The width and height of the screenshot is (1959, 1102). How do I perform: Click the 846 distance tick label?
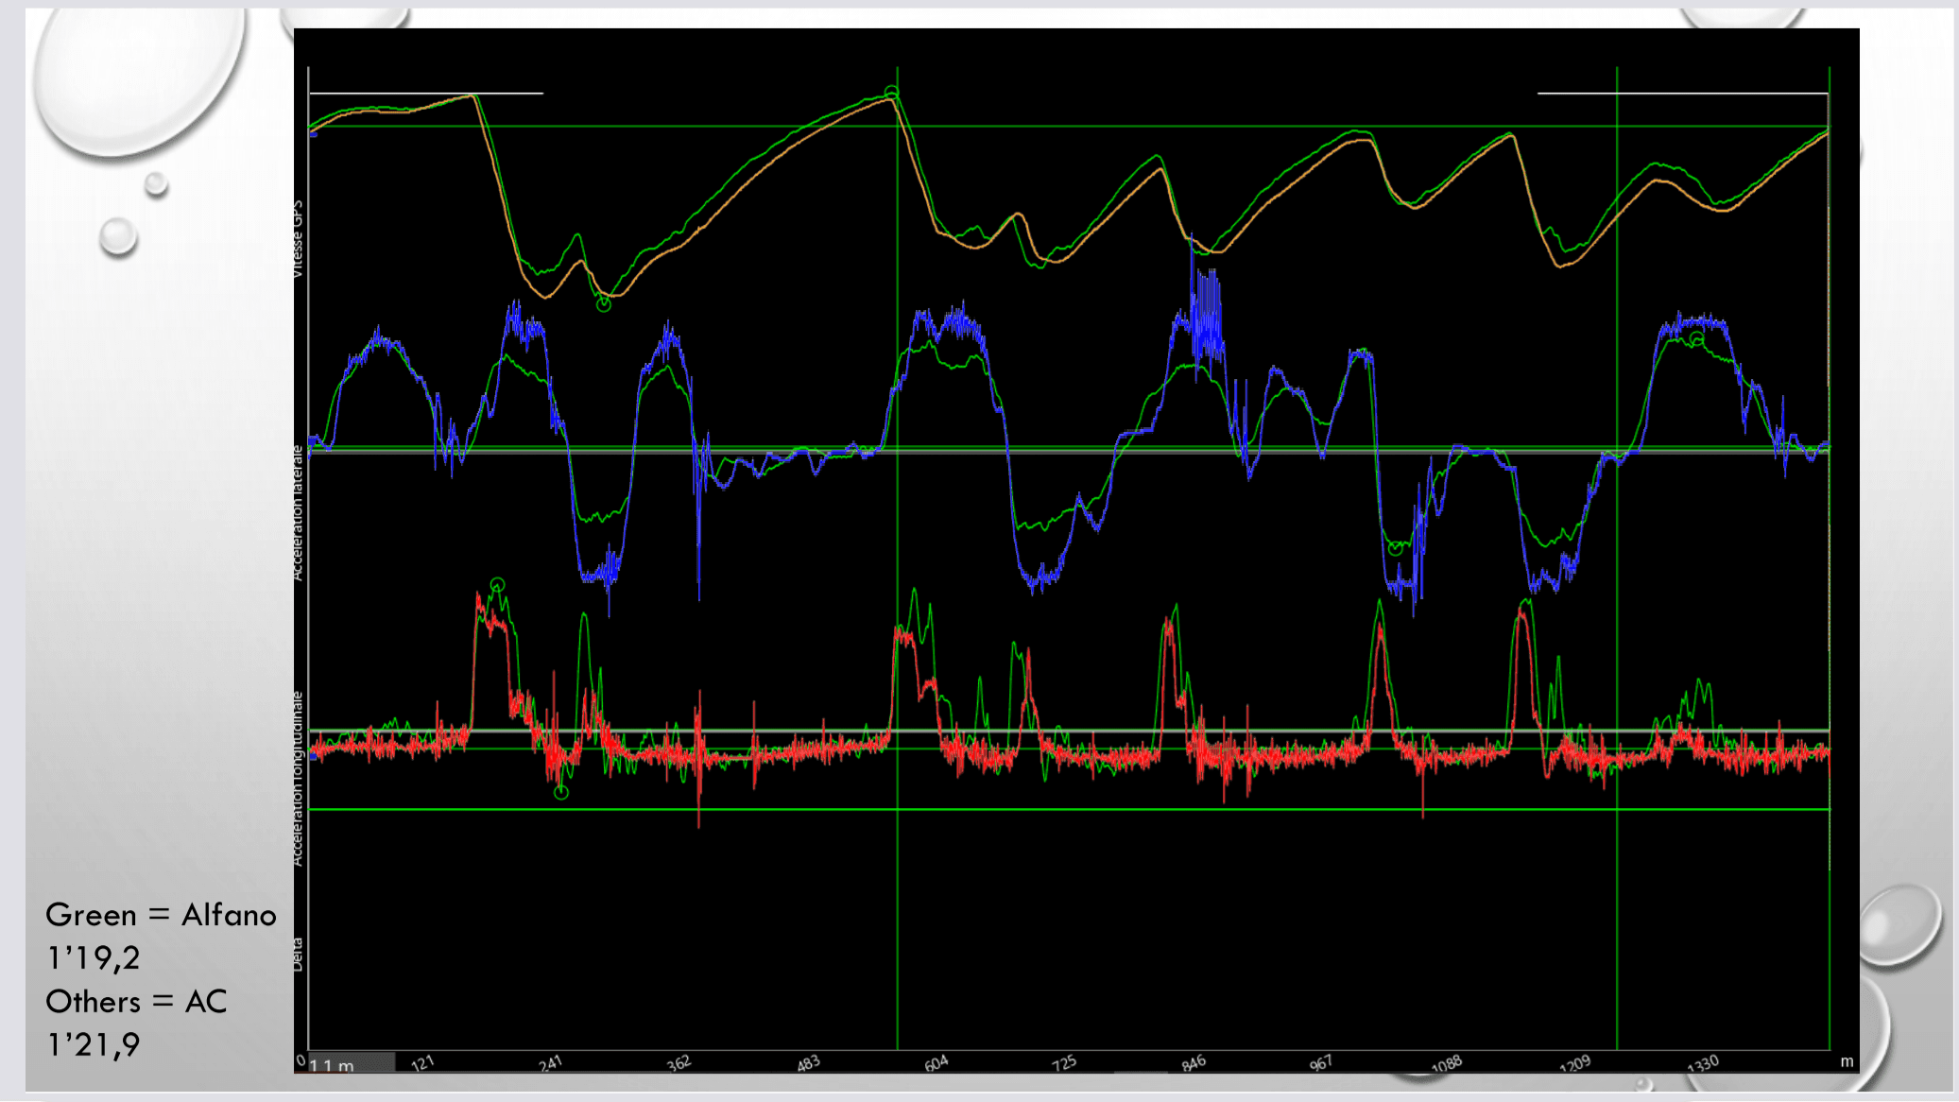click(1194, 1063)
